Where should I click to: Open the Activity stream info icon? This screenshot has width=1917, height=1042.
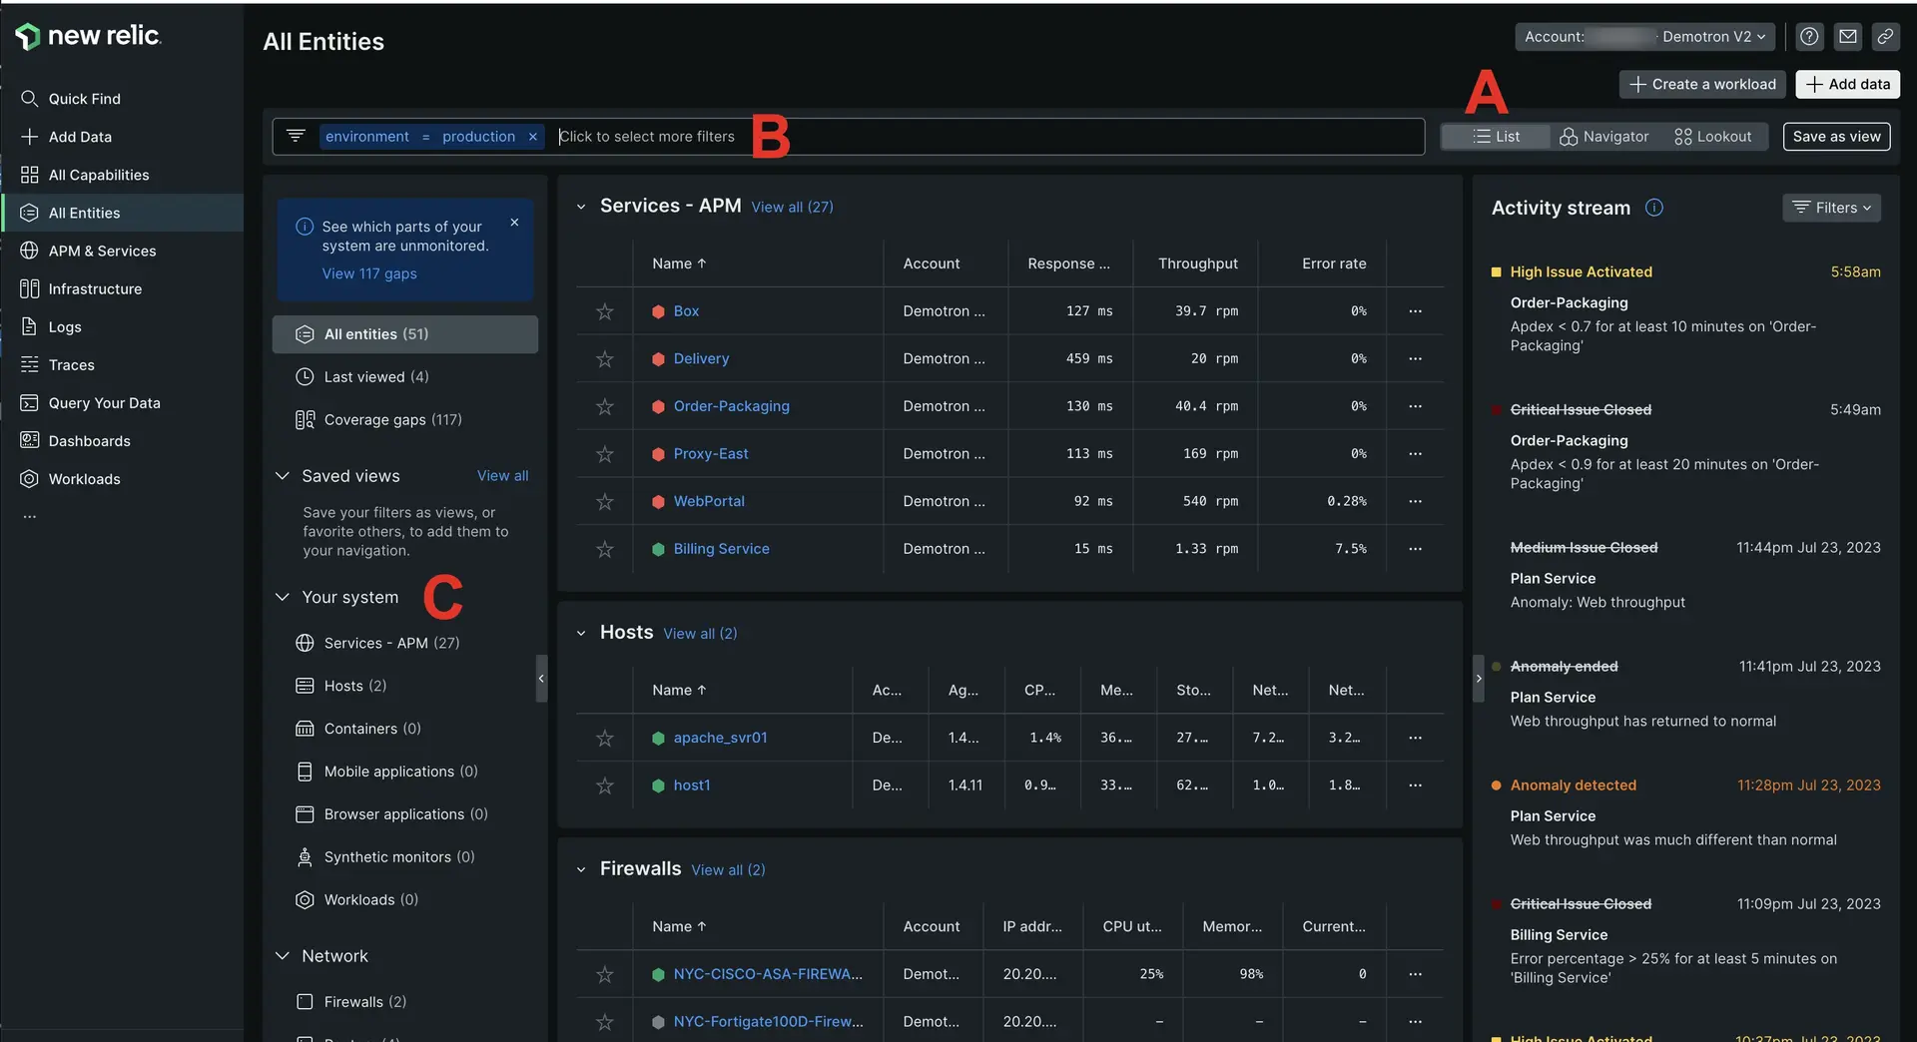[x=1654, y=208]
